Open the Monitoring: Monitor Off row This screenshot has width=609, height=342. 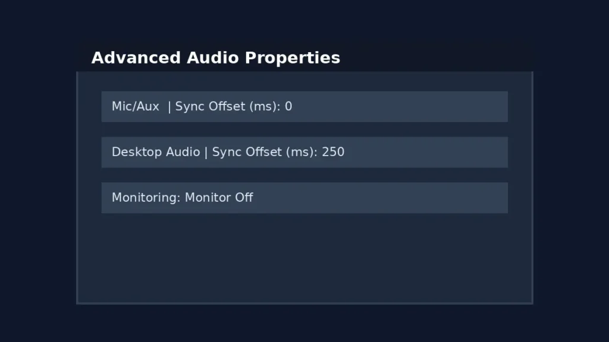click(x=304, y=198)
